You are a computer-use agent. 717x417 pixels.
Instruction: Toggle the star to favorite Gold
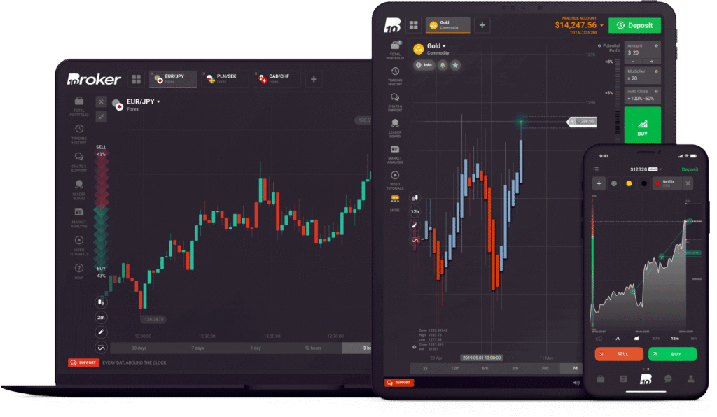click(x=454, y=64)
